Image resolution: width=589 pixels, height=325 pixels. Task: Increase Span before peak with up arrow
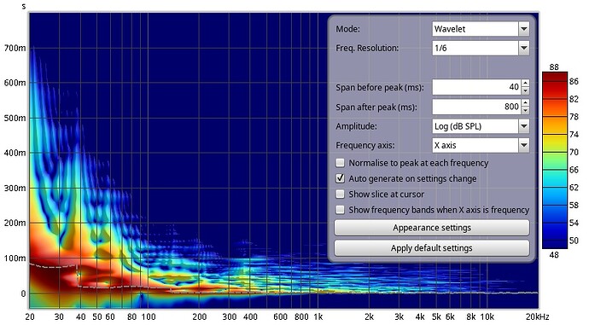coord(526,84)
